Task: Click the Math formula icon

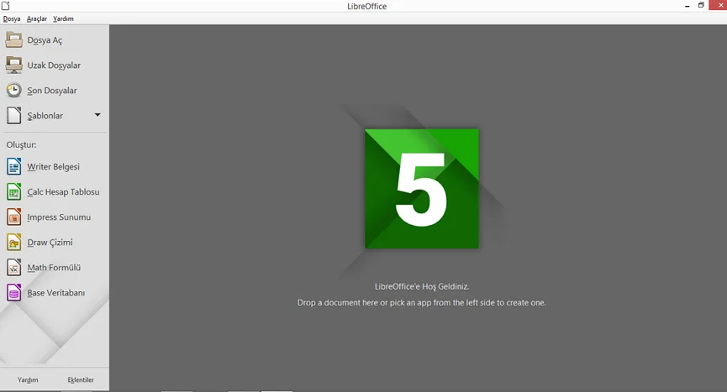Action: click(x=14, y=267)
